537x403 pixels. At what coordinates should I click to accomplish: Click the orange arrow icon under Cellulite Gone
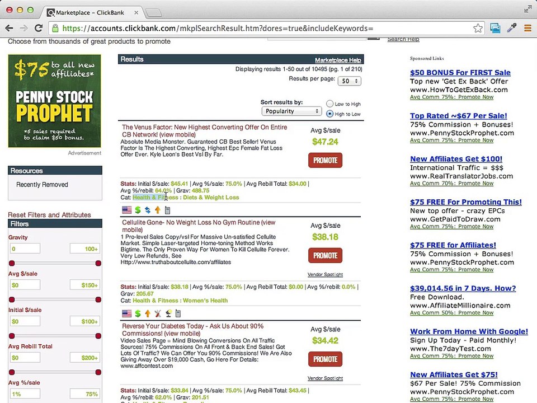(x=148, y=313)
